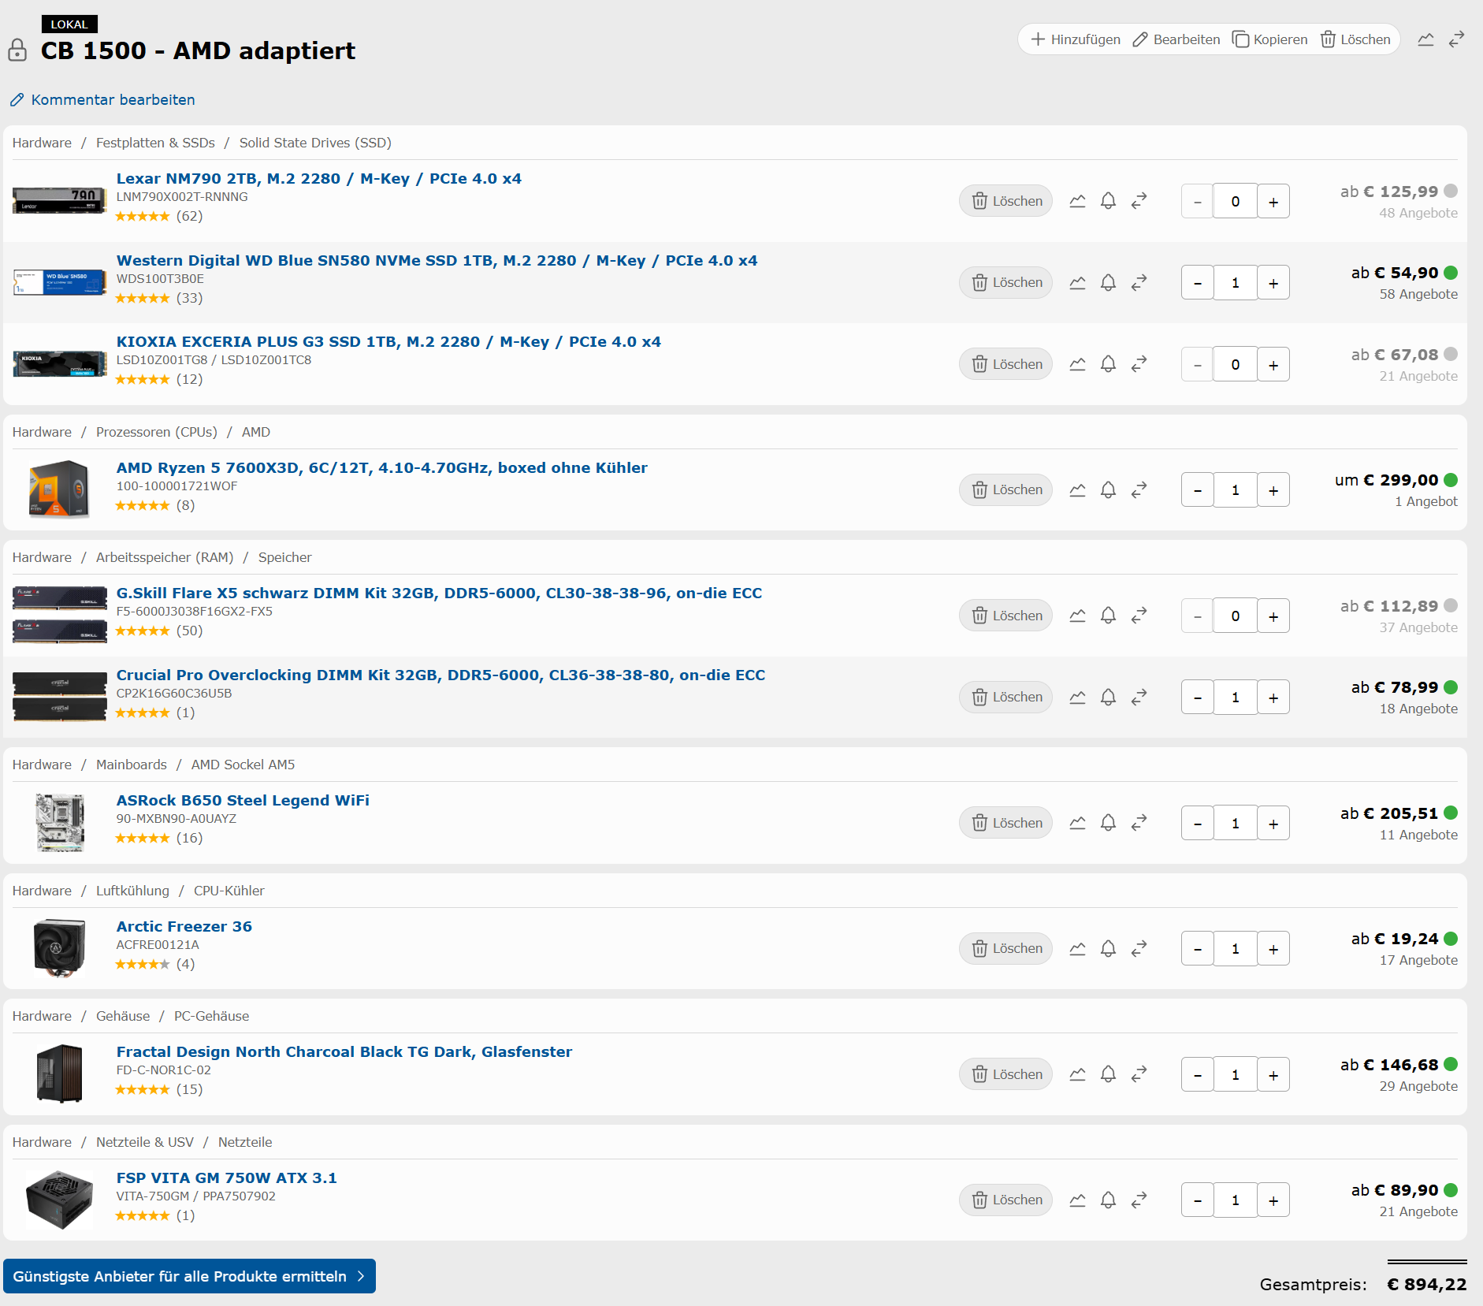Increase quantity of Lexar NM790 2TB
This screenshot has width=1483, height=1306.
pos(1273,202)
